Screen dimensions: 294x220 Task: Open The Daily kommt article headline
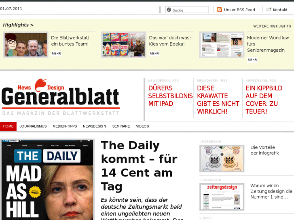139,166
